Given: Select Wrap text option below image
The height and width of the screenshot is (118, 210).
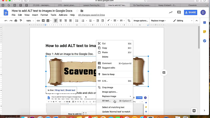Looking at the screenshot, I should 60,90.
